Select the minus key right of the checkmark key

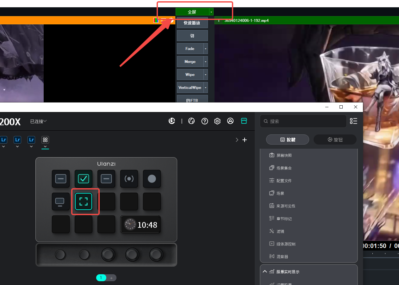coord(106,179)
